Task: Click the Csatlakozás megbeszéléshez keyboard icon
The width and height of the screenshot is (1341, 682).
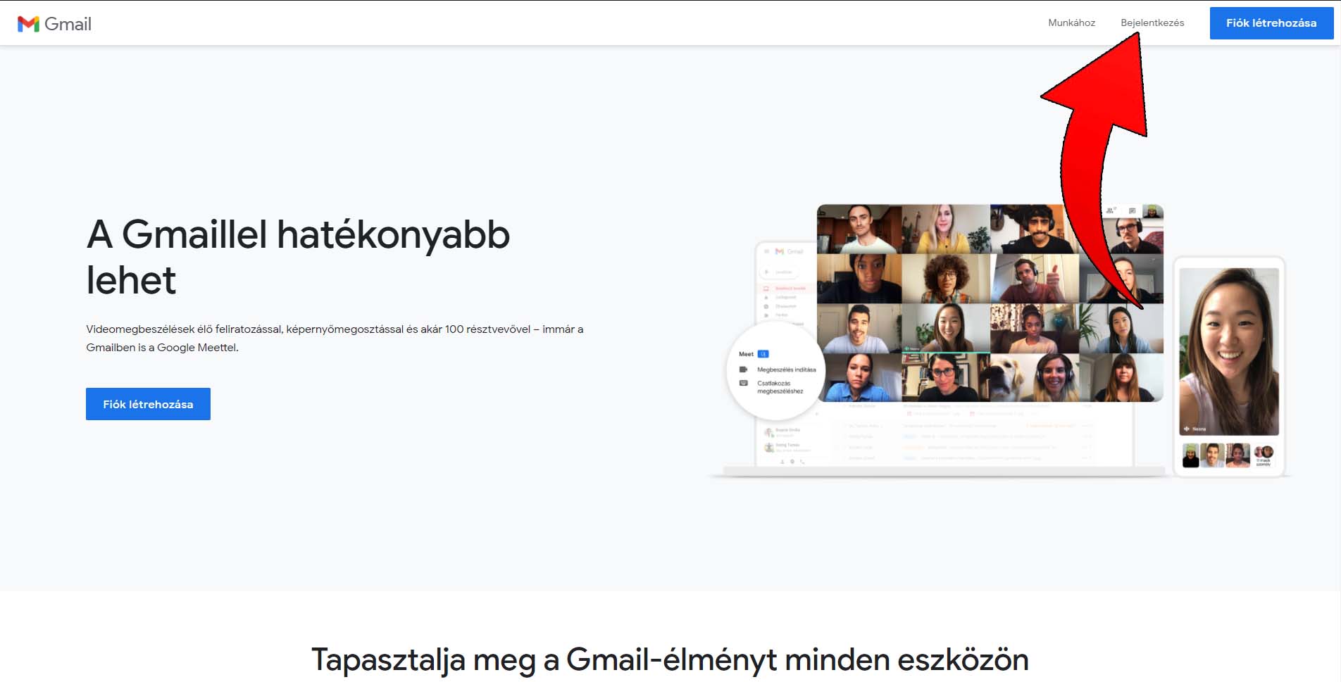Action: click(743, 383)
